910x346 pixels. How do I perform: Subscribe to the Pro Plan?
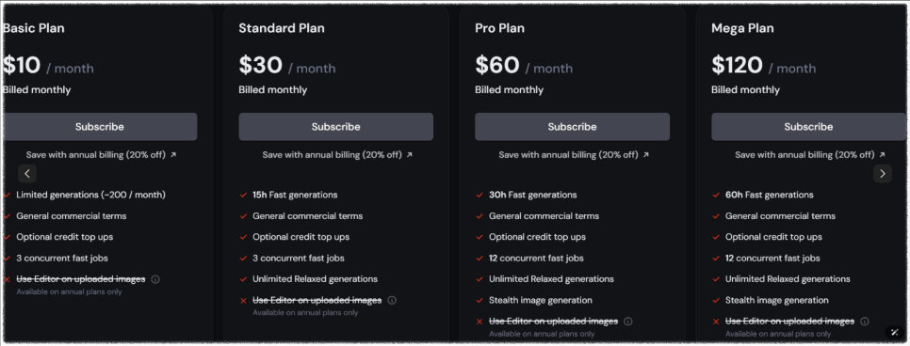click(x=572, y=126)
